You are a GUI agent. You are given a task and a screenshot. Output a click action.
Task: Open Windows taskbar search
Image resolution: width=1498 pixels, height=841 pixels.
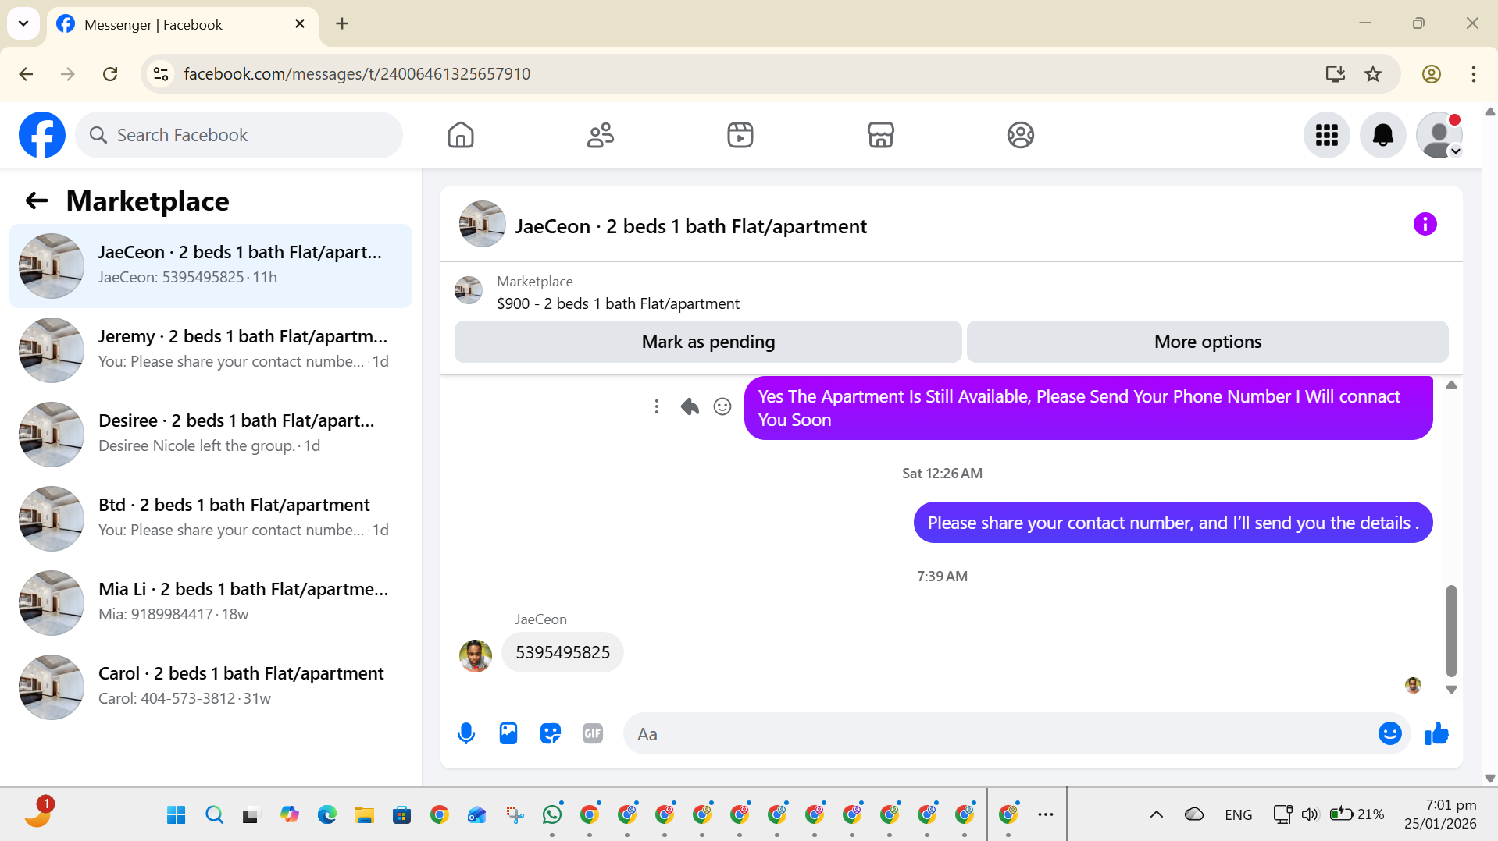[x=214, y=814]
